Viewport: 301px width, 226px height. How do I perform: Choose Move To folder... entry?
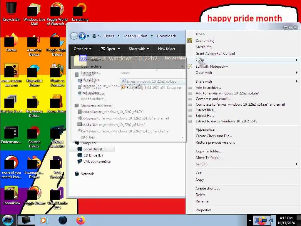click(209, 158)
